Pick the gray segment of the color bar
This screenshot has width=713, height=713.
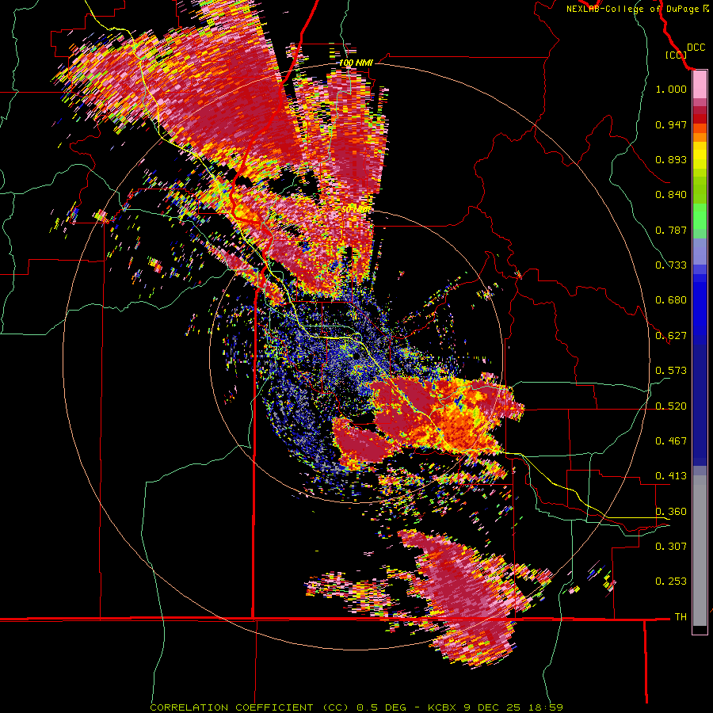click(x=700, y=551)
